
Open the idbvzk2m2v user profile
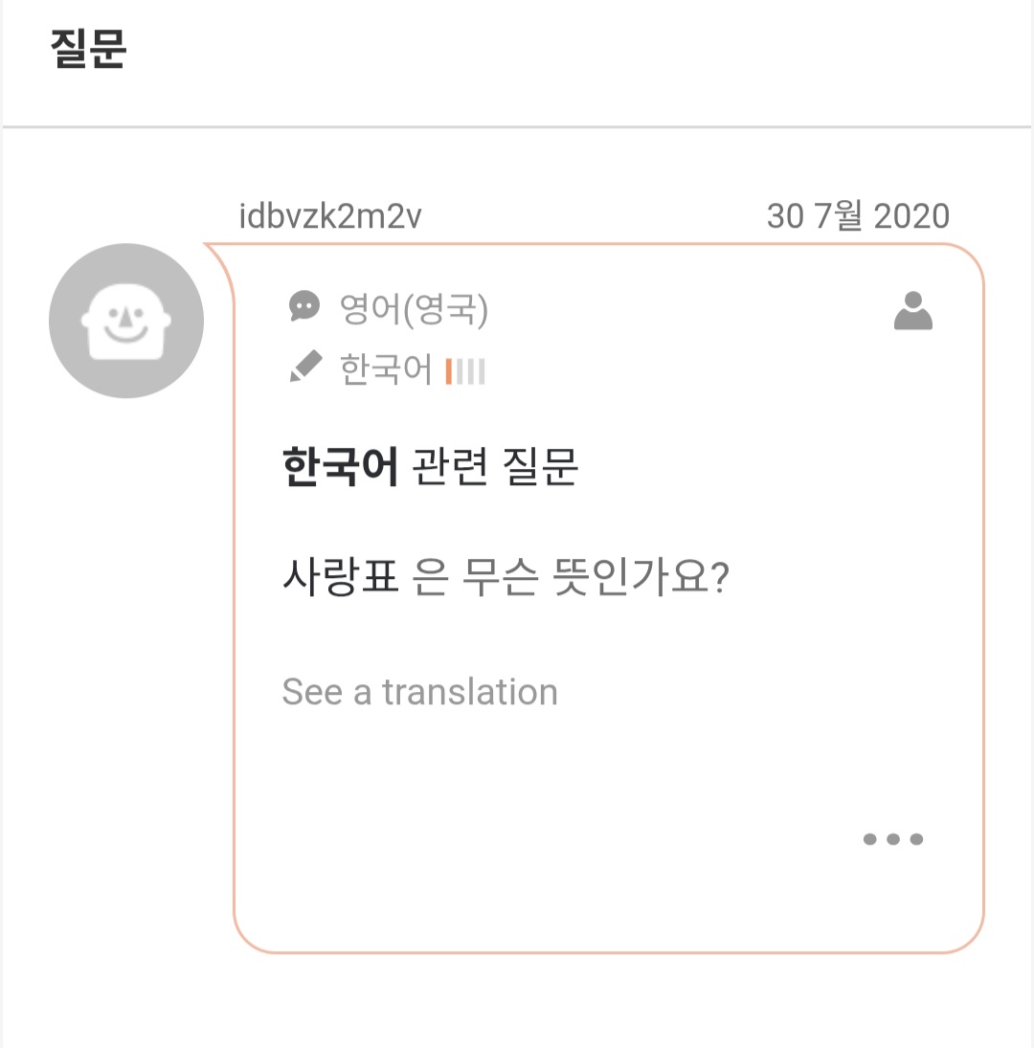click(x=329, y=217)
